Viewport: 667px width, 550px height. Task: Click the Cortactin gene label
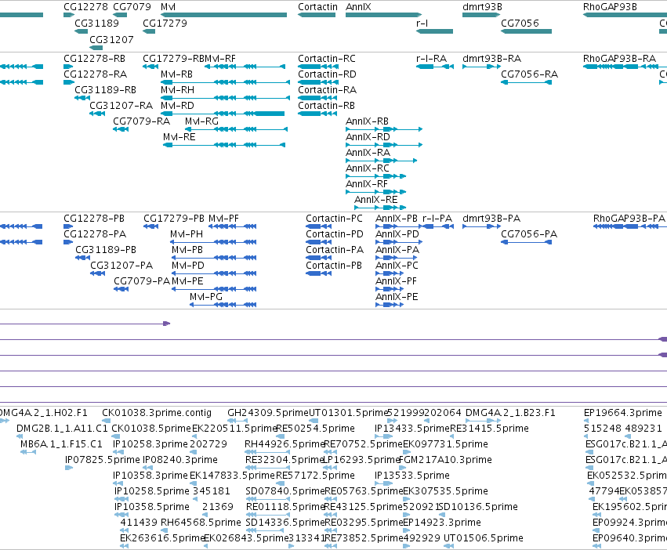(x=317, y=7)
